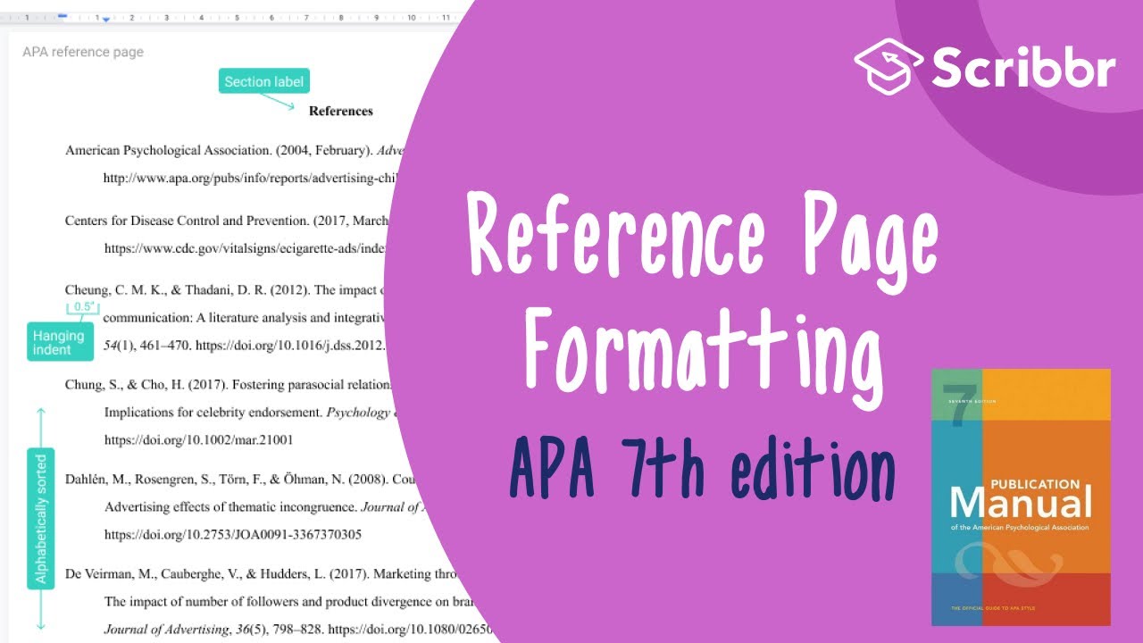This screenshot has width=1143, height=643.
Task: Click the "Chung, S., & Cho, H. (2017)" entry
Action: click(229, 385)
